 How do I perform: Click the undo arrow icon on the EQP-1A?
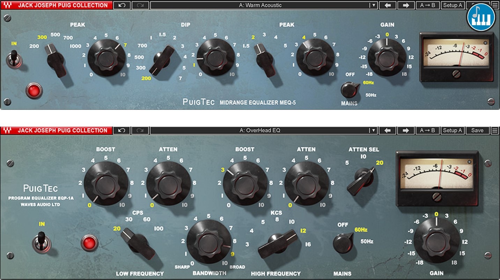[121, 130]
